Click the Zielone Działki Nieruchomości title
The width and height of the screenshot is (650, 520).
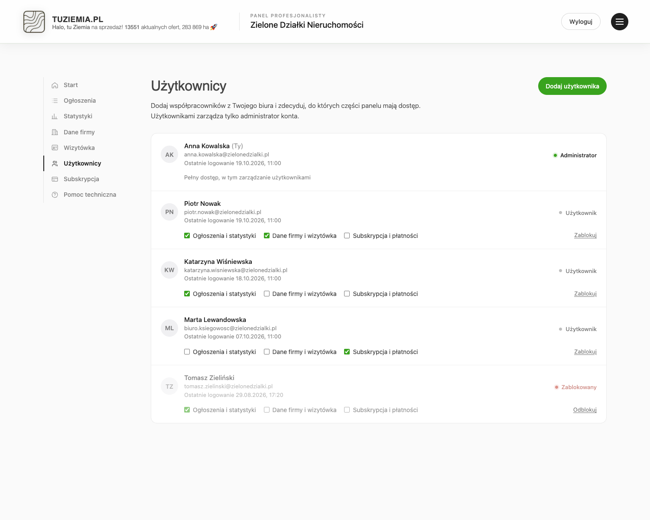[307, 25]
